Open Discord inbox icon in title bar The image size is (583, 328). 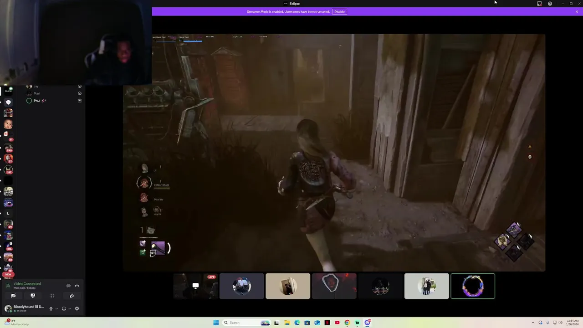540,4
